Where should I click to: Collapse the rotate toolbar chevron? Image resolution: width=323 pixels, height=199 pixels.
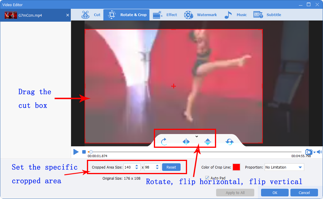[197, 136]
